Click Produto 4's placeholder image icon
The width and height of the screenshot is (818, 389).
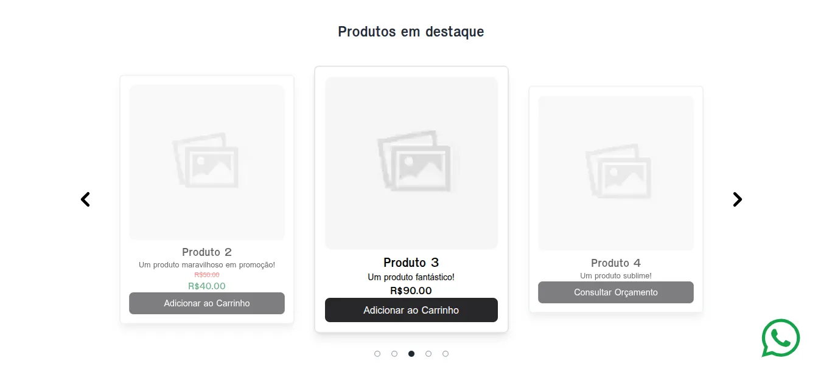615,170
